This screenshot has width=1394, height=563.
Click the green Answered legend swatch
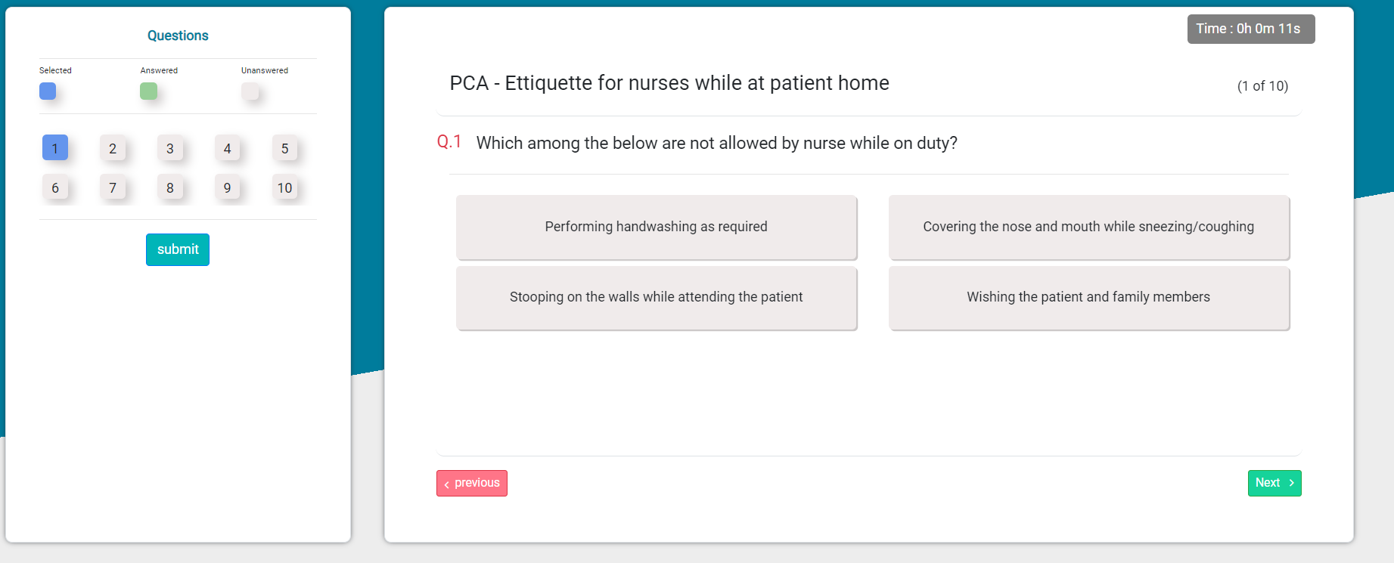point(149,91)
